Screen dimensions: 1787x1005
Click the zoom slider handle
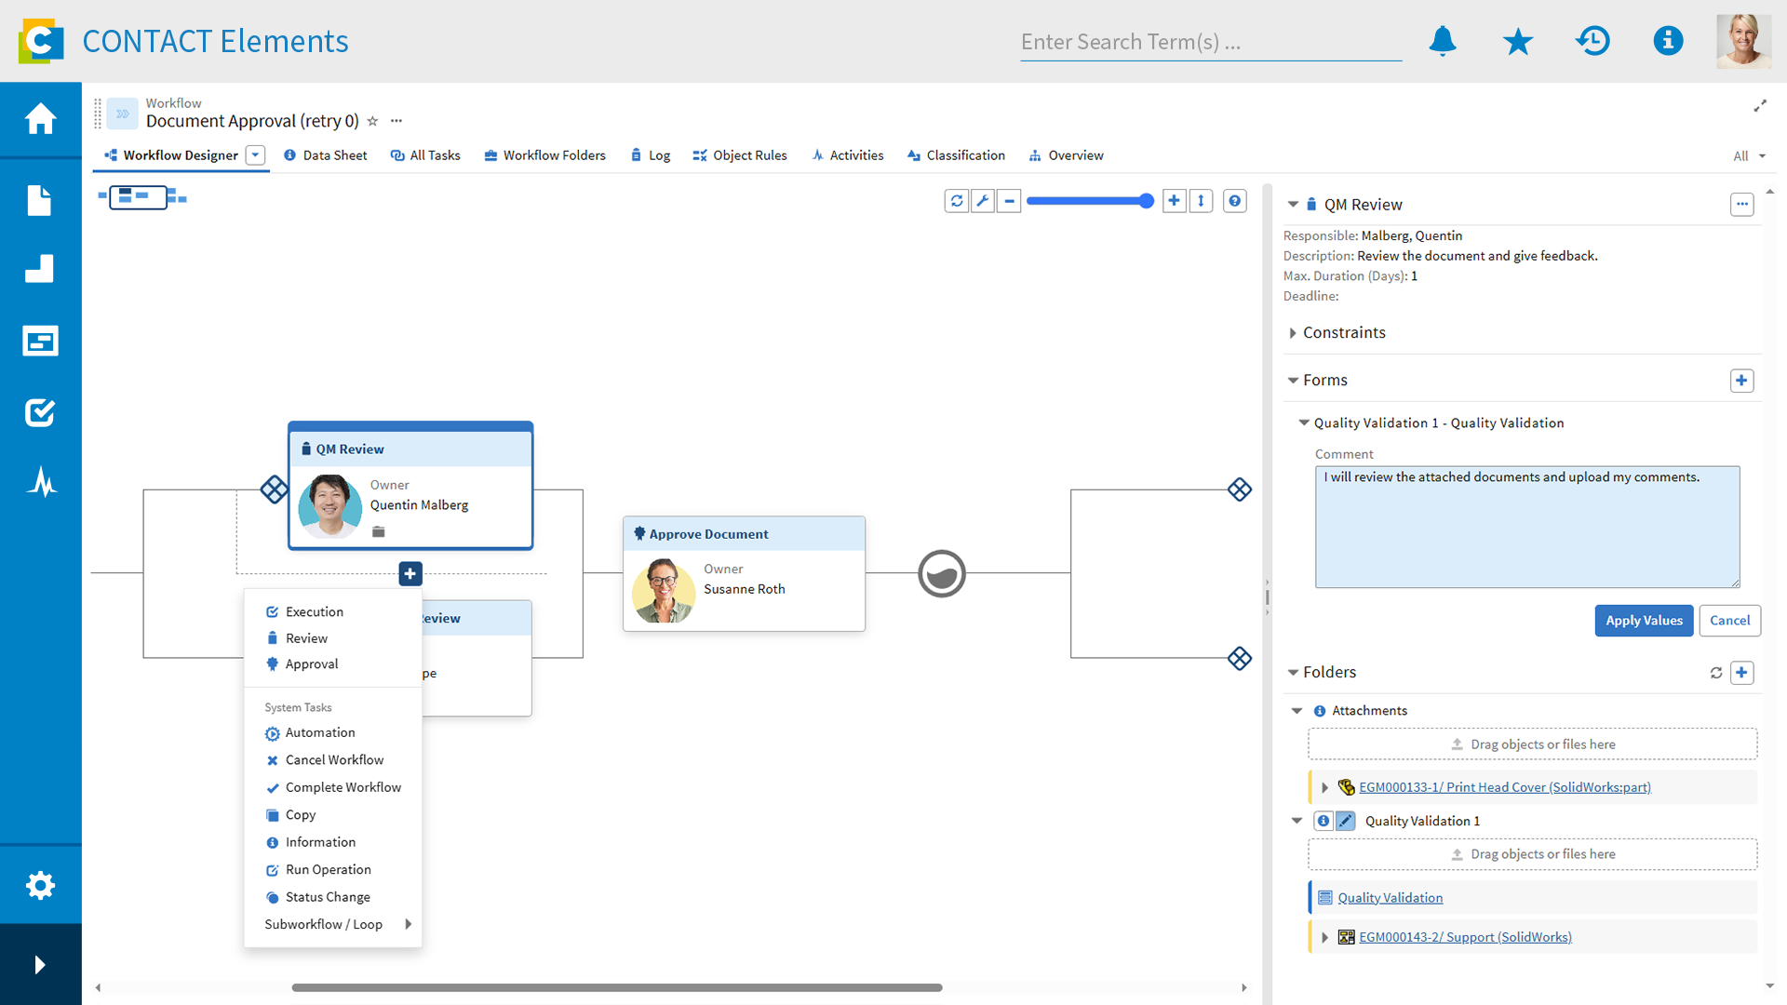[1146, 201]
